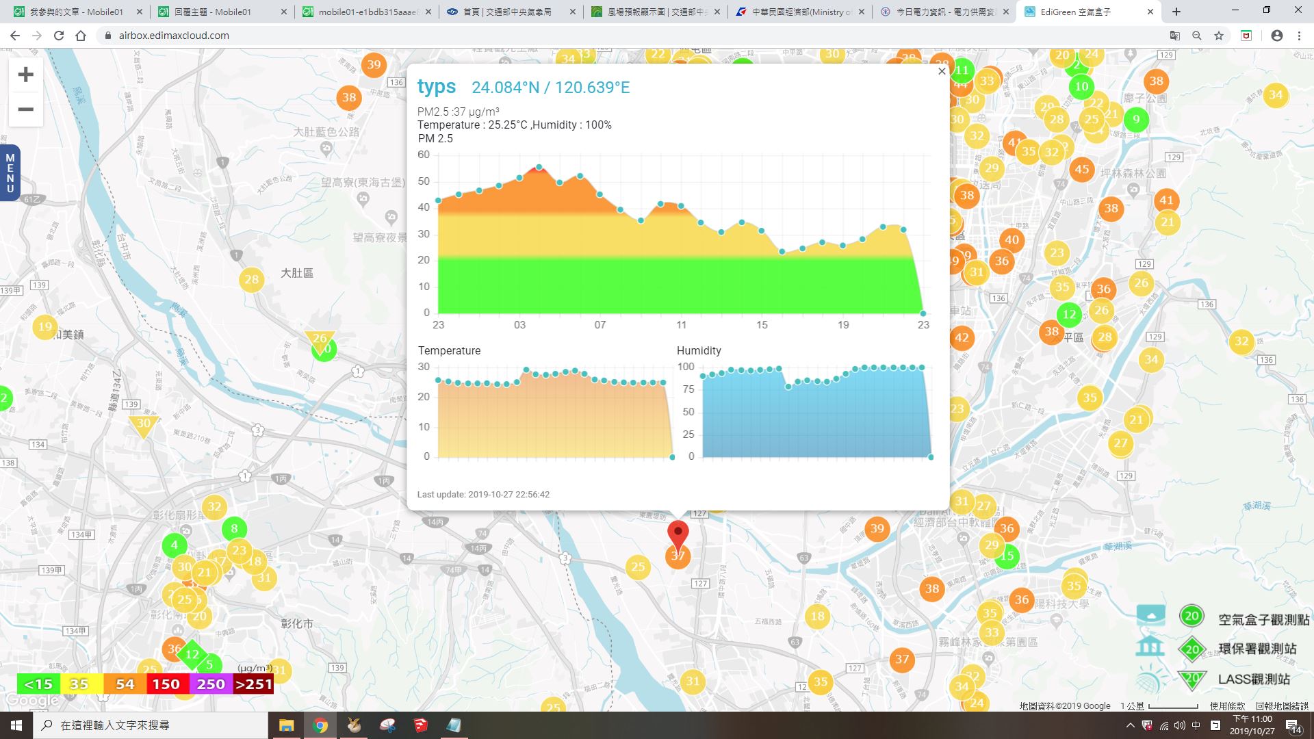Click the yellow triangle 26 LASS marker
Screen dimensions: 1314x739
point(320,341)
